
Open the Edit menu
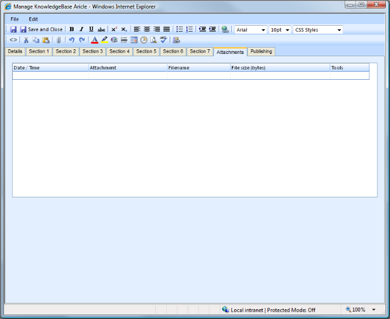pos(33,19)
